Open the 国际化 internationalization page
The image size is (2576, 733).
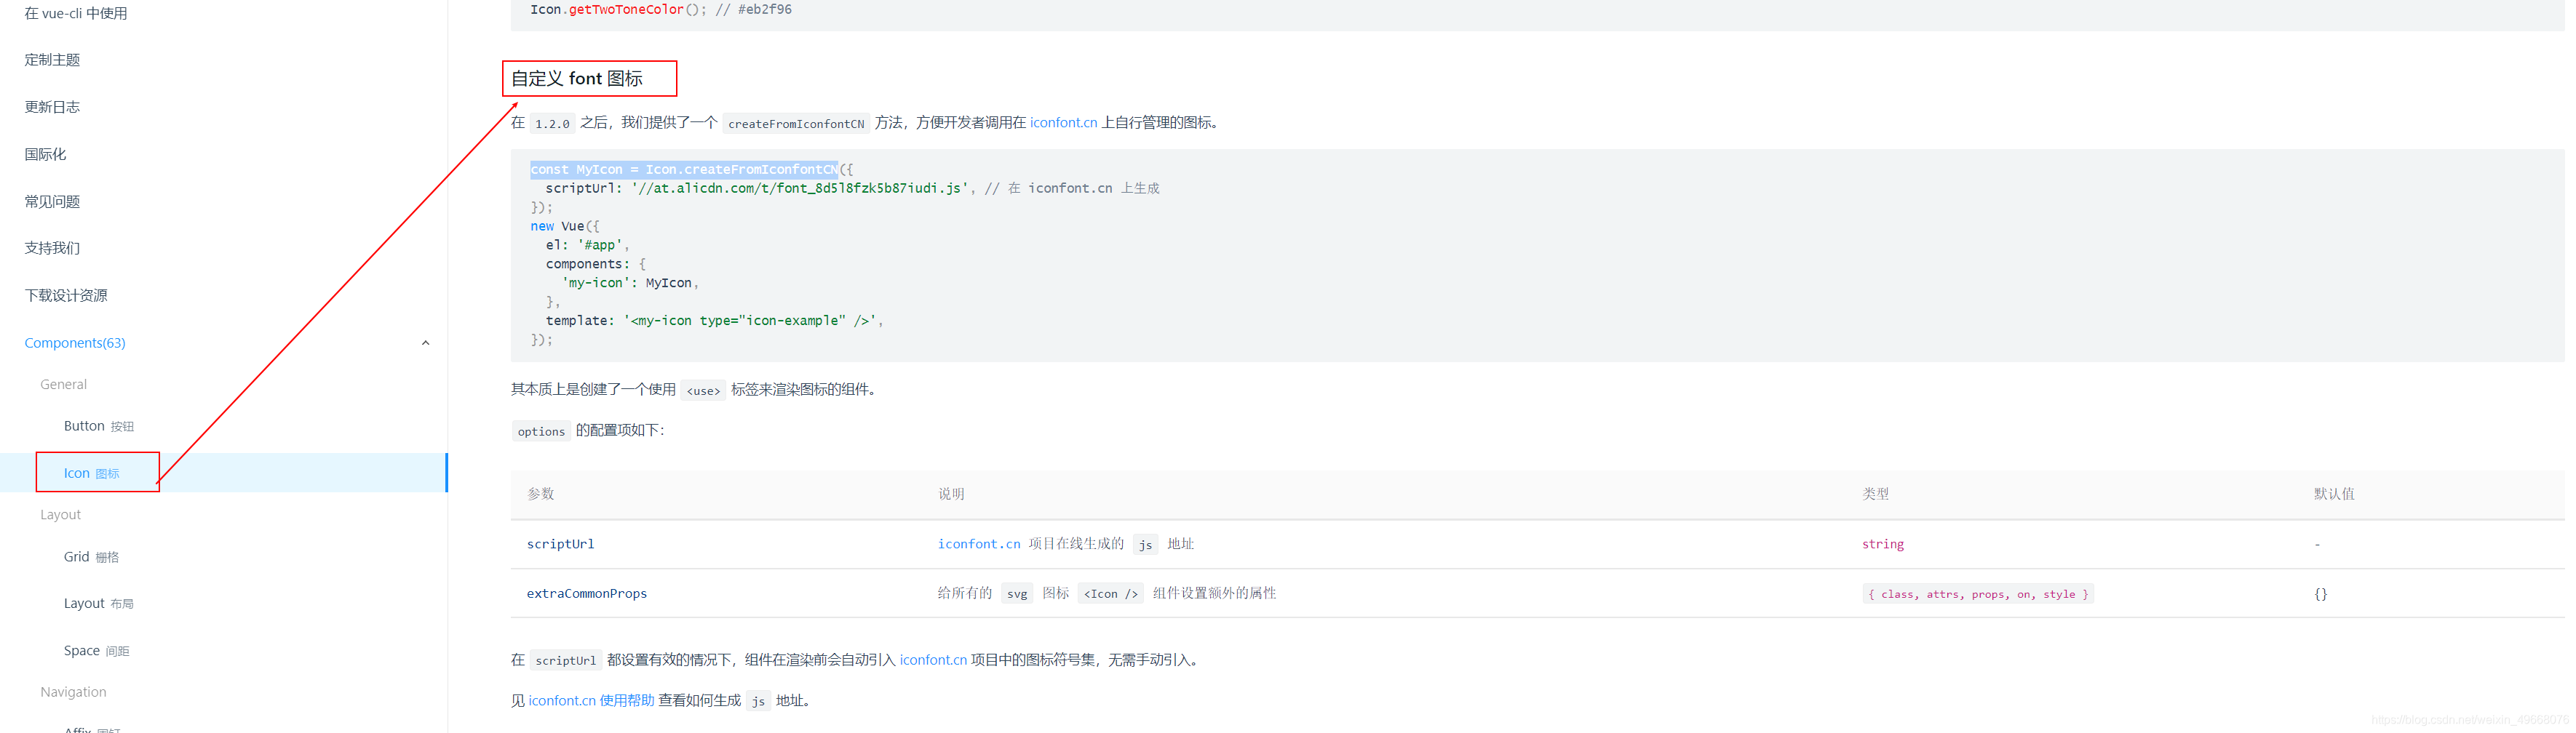(x=45, y=153)
